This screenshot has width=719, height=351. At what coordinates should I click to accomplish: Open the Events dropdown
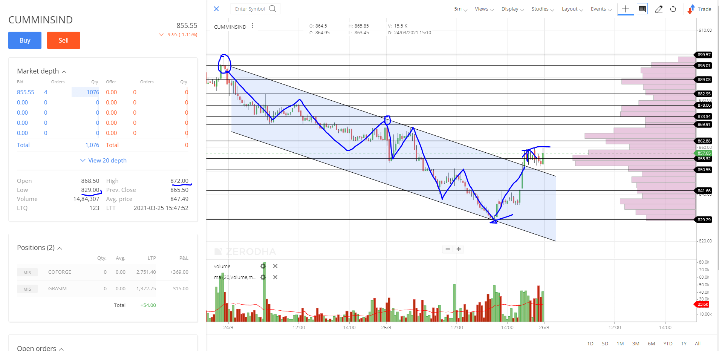click(601, 9)
